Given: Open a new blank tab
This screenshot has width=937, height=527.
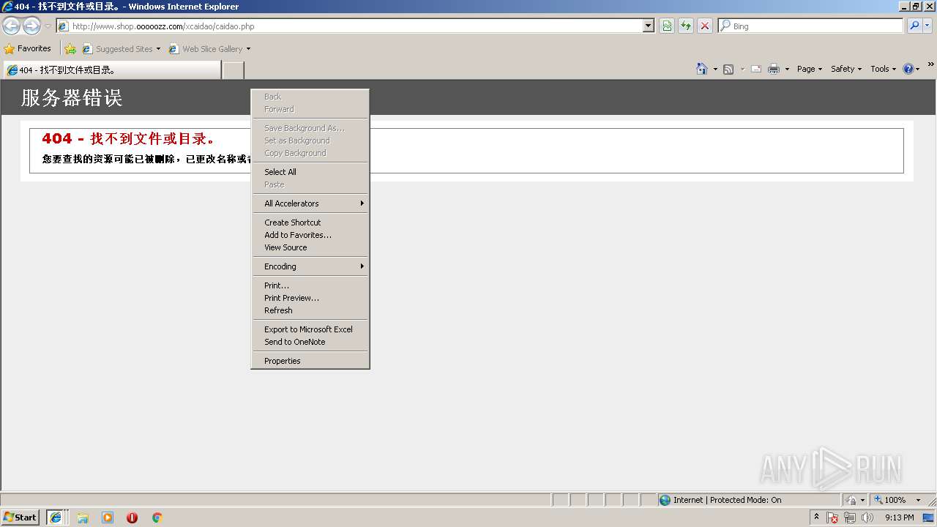Looking at the screenshot, I should (233, 70).
